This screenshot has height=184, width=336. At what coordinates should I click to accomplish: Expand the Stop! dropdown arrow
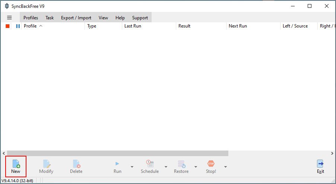click(225, 167)
